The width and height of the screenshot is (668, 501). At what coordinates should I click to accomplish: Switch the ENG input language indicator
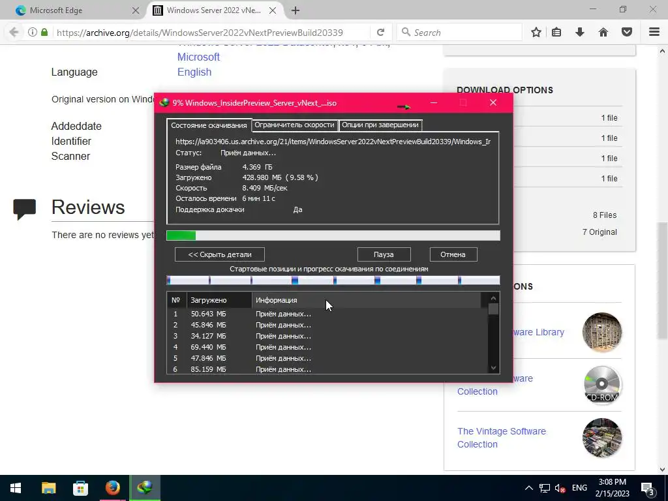[x=579, y=488]
